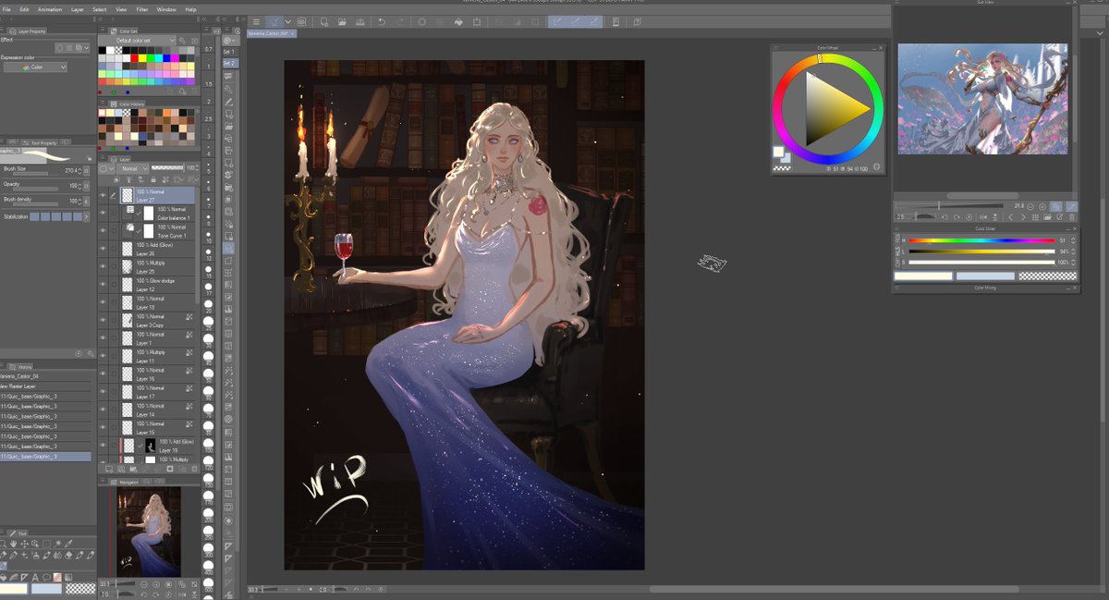Screen dimensions: 1109x600
Task: Hide Layer 25 Multiply layer
Action: pyautogui.click(x=103, y=267)
